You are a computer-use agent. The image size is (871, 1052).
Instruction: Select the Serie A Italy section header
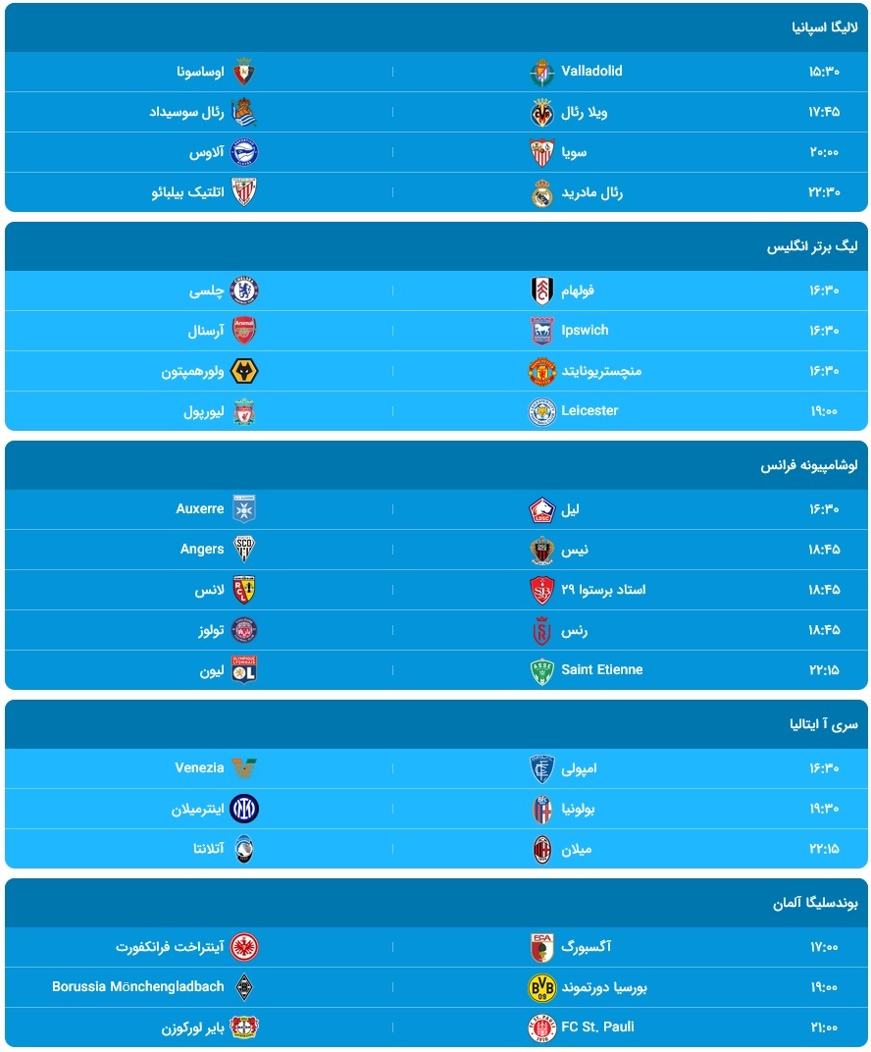coord(824,725)
